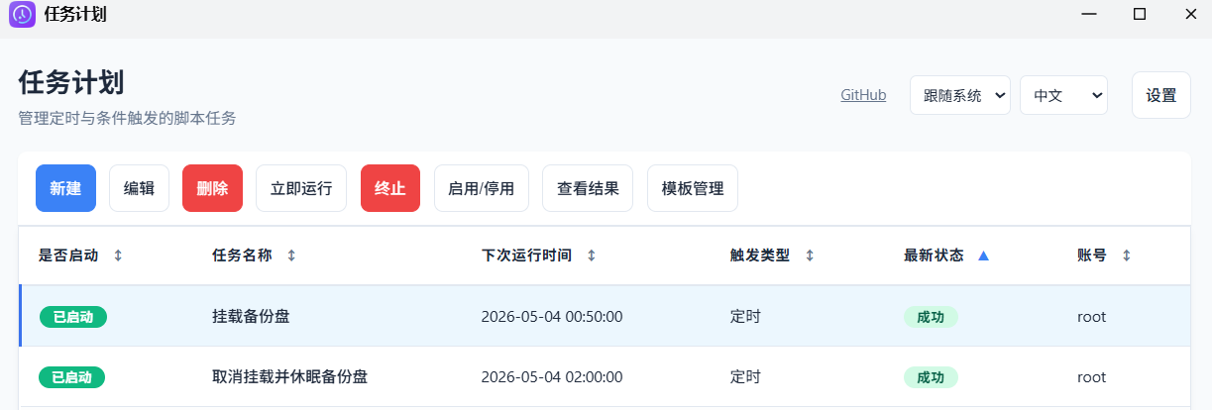1212x410 pixels.
Task: Open the GitHub link
Action: (863, 95)
